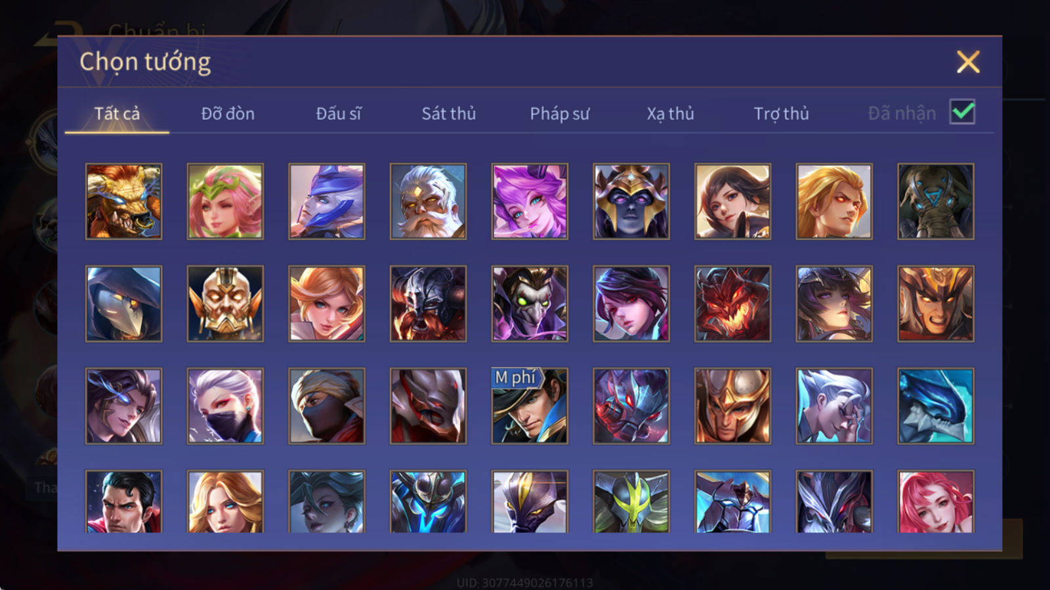
Task: Open the 'Sát thủ' tab
Action: (448, 113)
